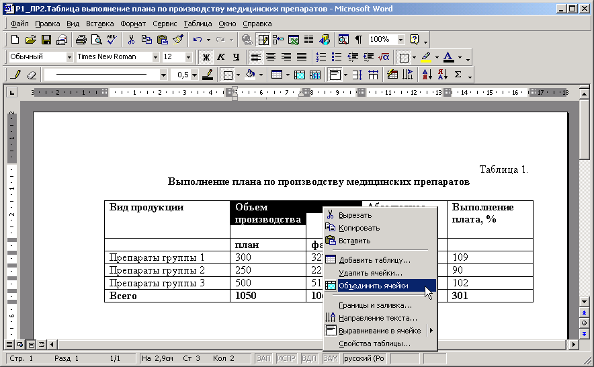The image size is (594, 367).
Task: Click the Save document icon
Action: (46, 40)
